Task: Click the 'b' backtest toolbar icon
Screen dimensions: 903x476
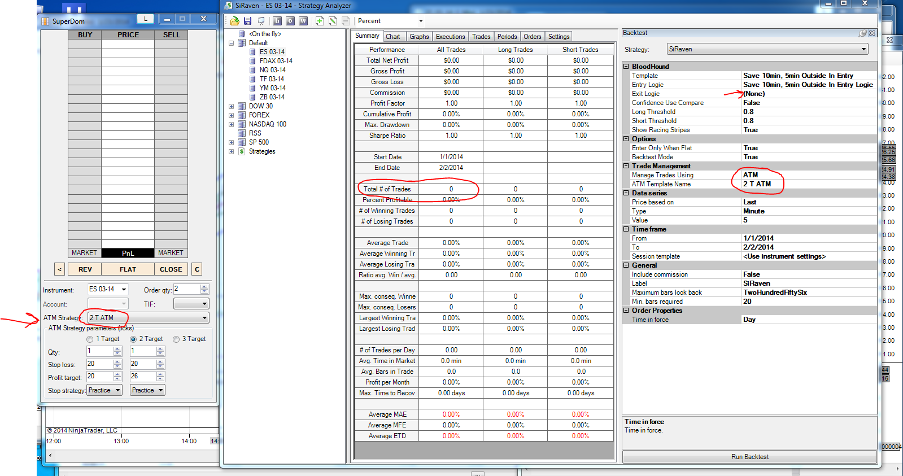Action: (x=277, y=21)
